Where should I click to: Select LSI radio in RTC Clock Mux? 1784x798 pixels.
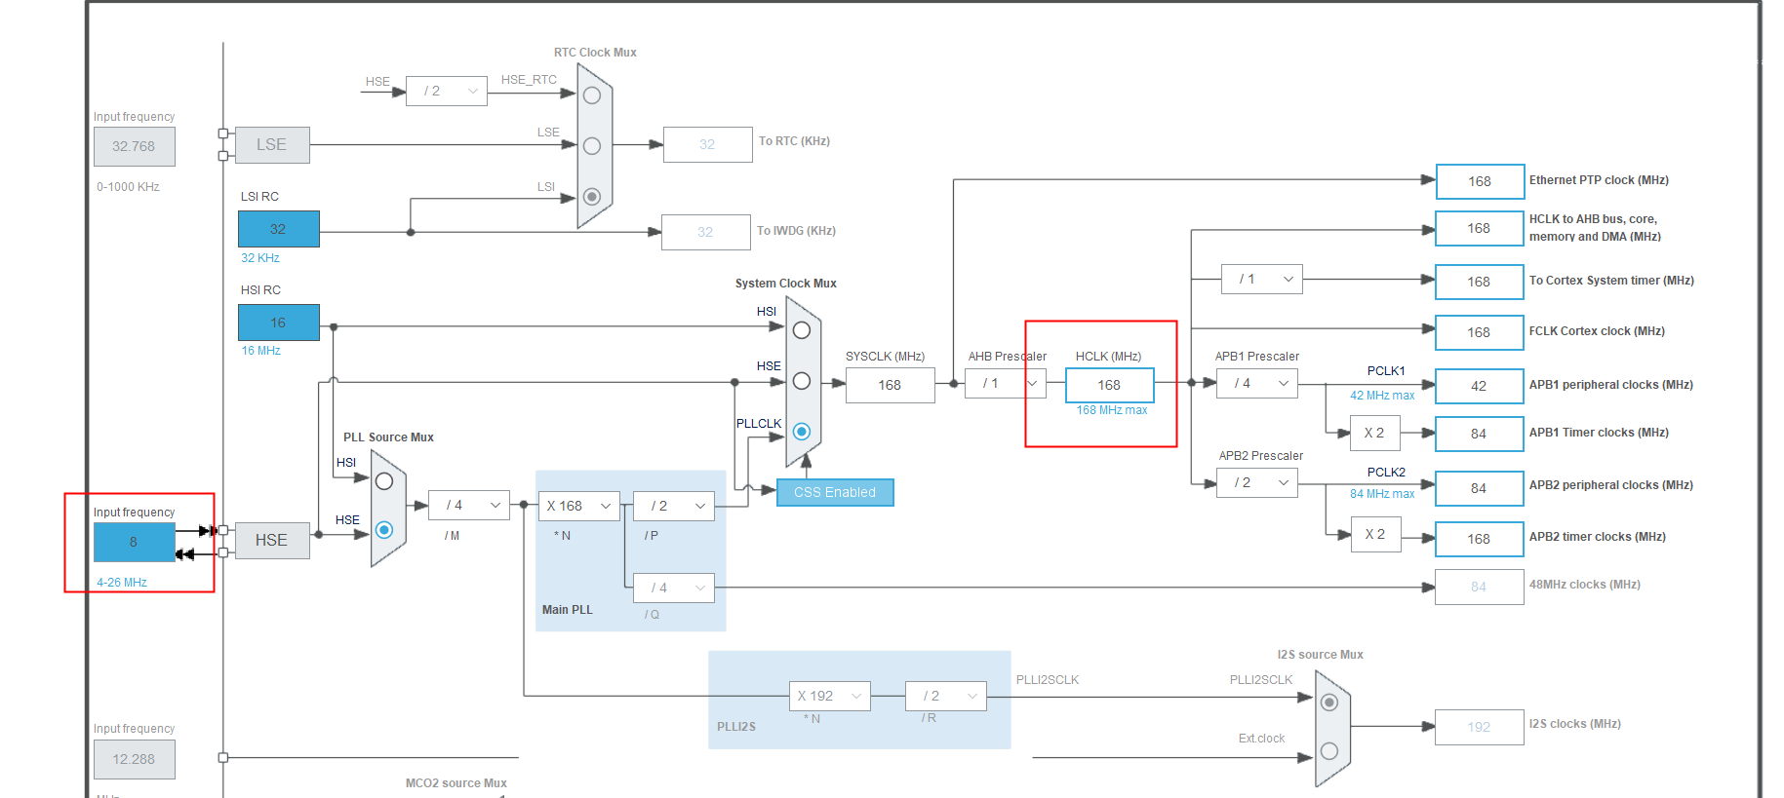tap(592, 197)
